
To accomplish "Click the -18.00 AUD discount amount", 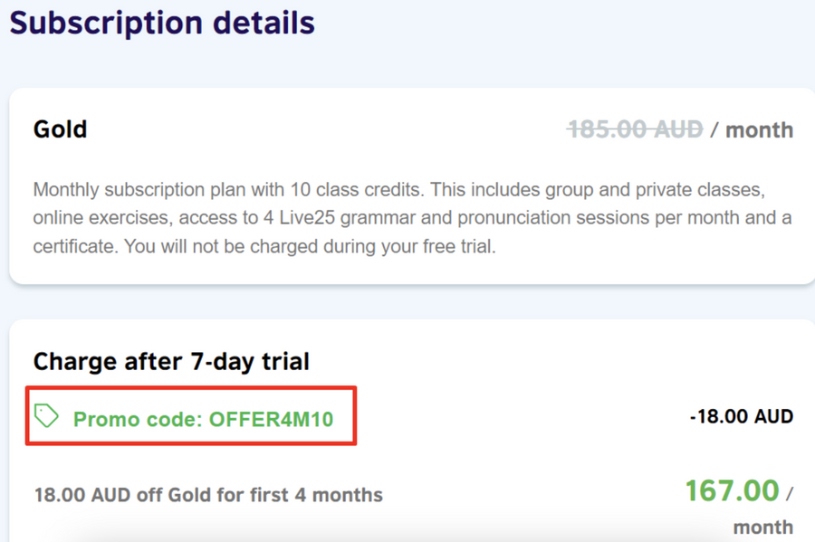I will [x=741, y=417].
